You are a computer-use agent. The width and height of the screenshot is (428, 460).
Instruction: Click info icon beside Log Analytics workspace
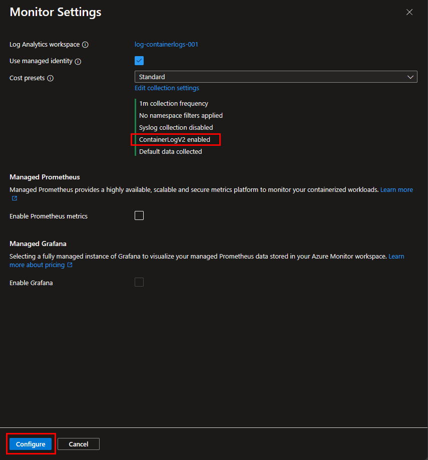(x=85, y=45)
